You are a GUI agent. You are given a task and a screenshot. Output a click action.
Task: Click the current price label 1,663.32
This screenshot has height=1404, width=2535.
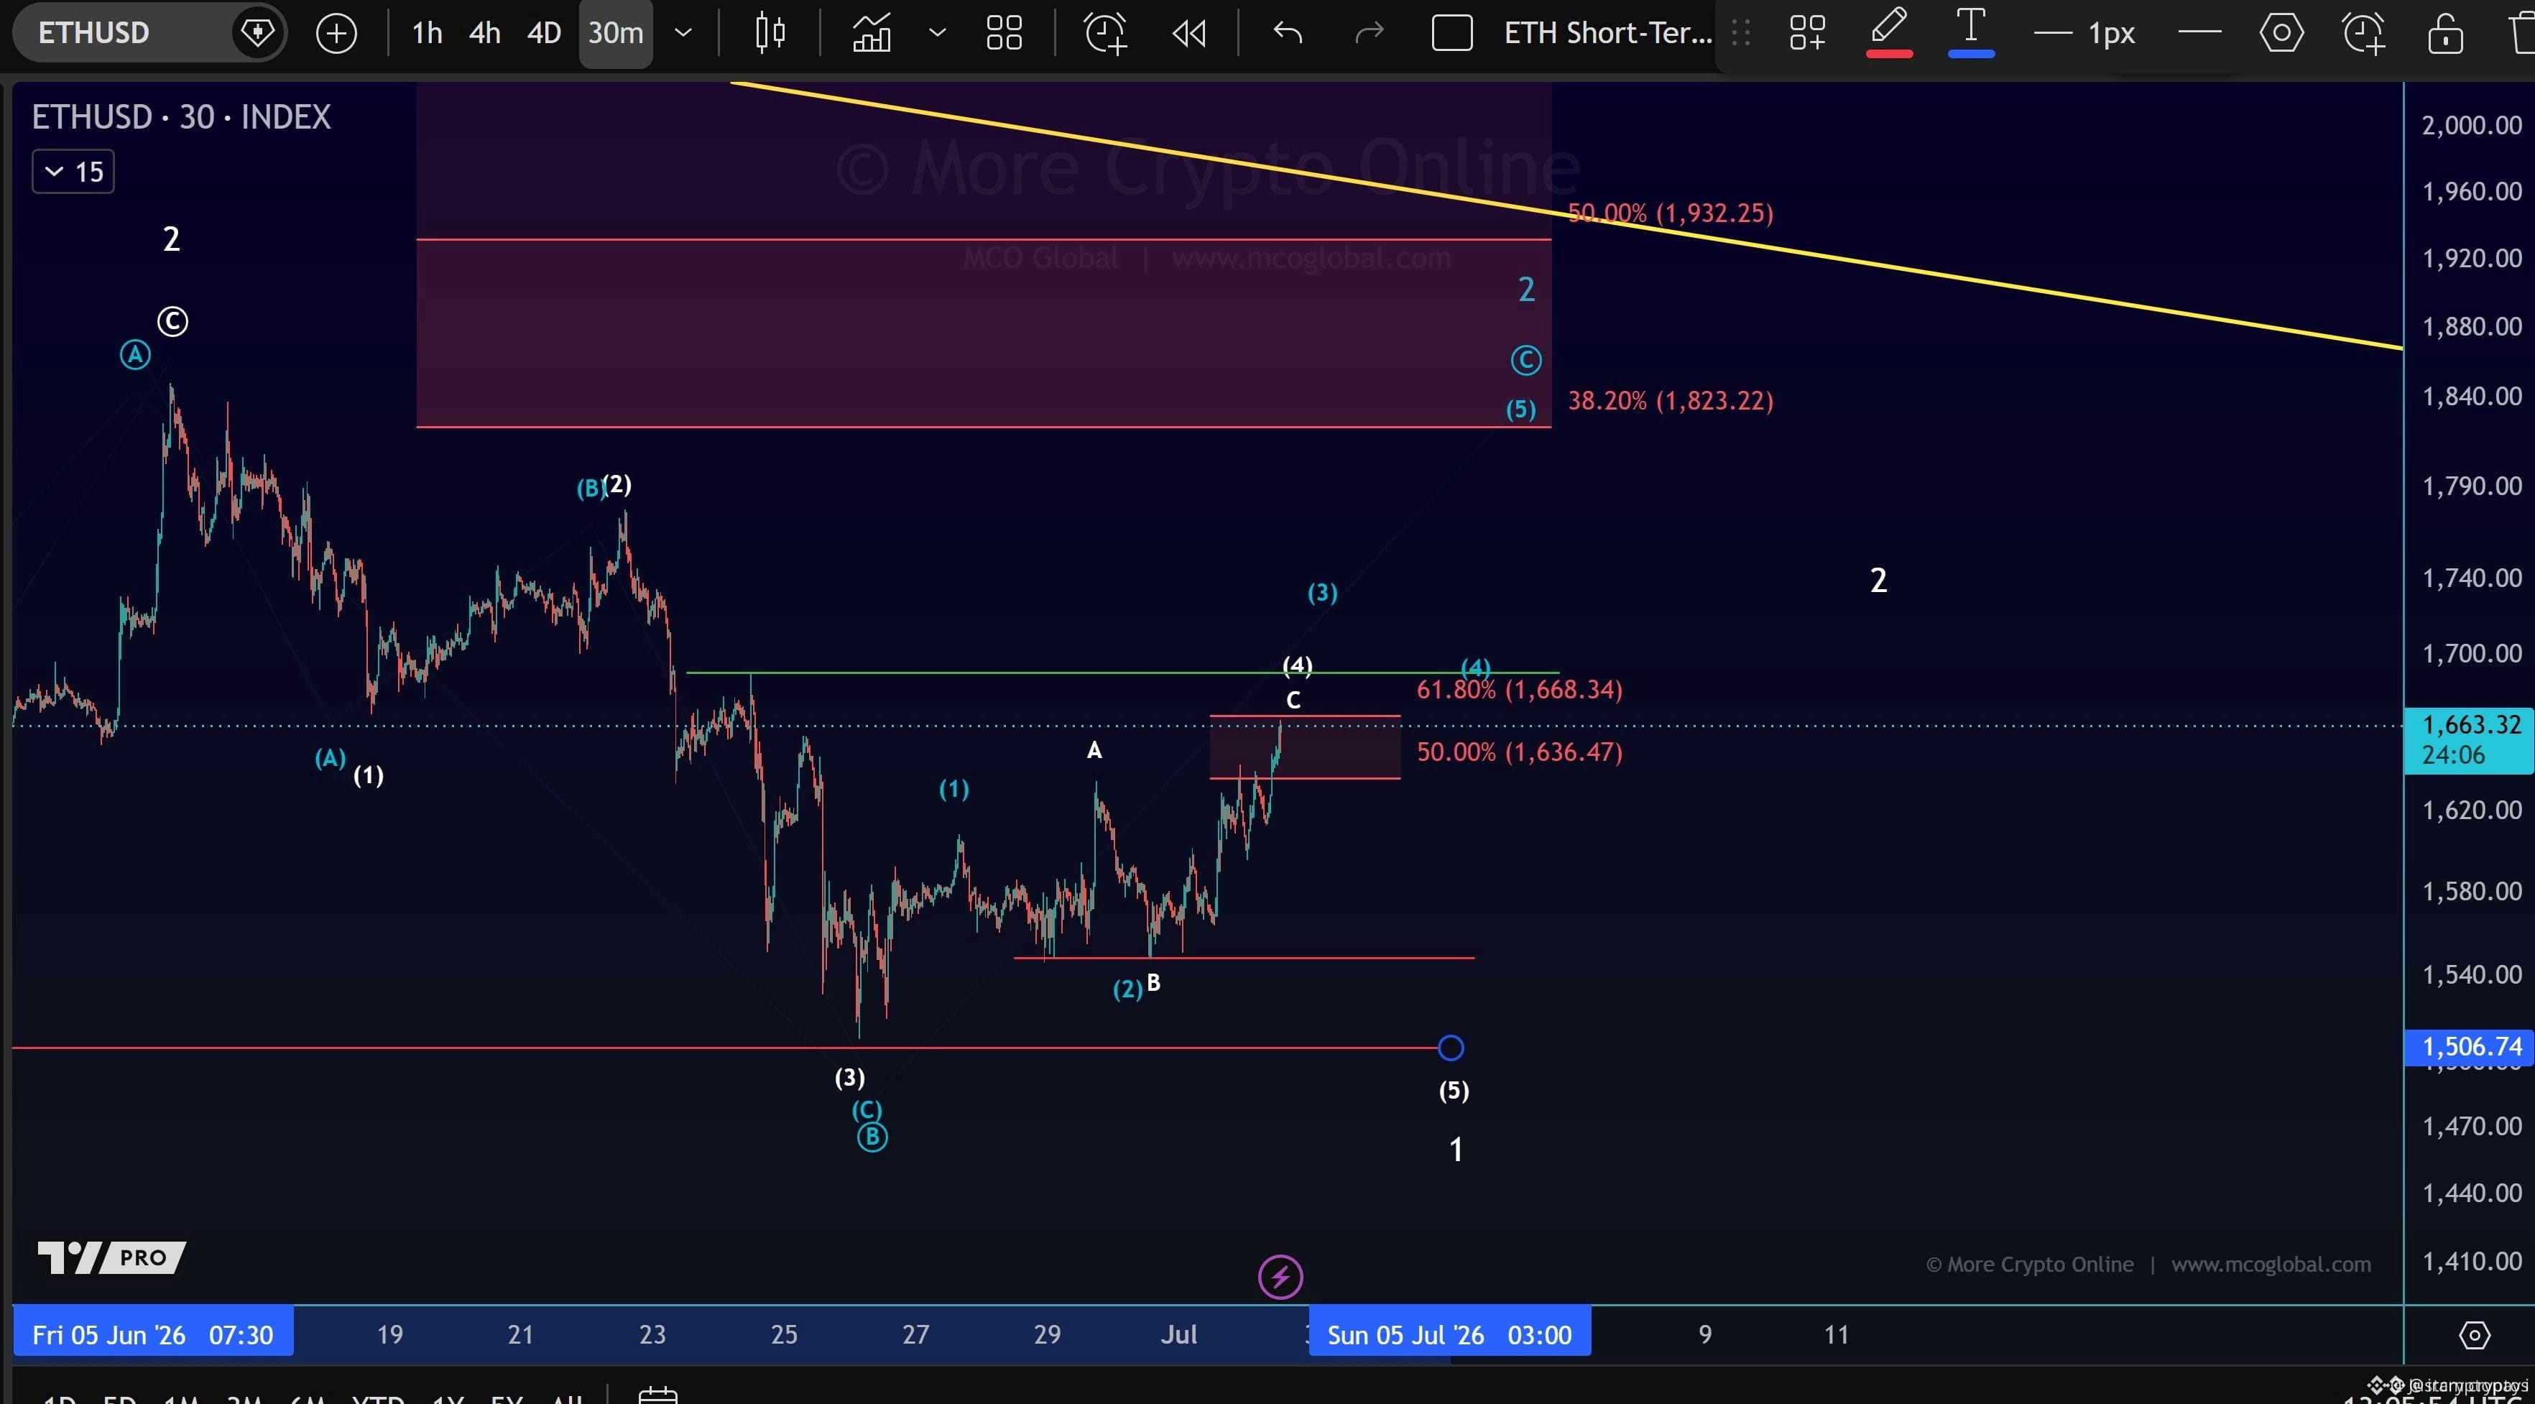[x=2468, y=740]
